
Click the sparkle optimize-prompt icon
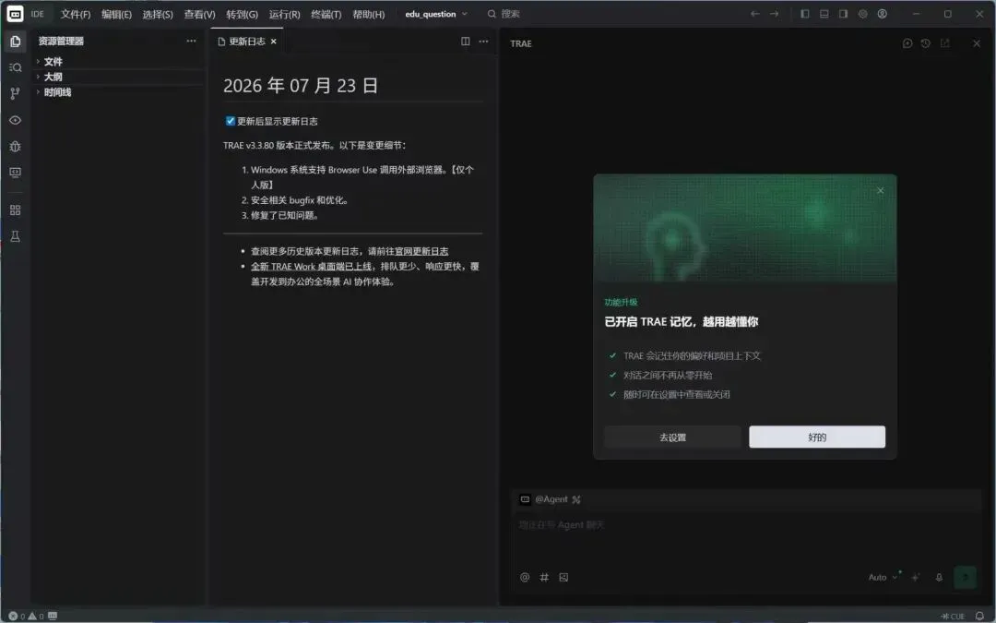coord(916,577)
